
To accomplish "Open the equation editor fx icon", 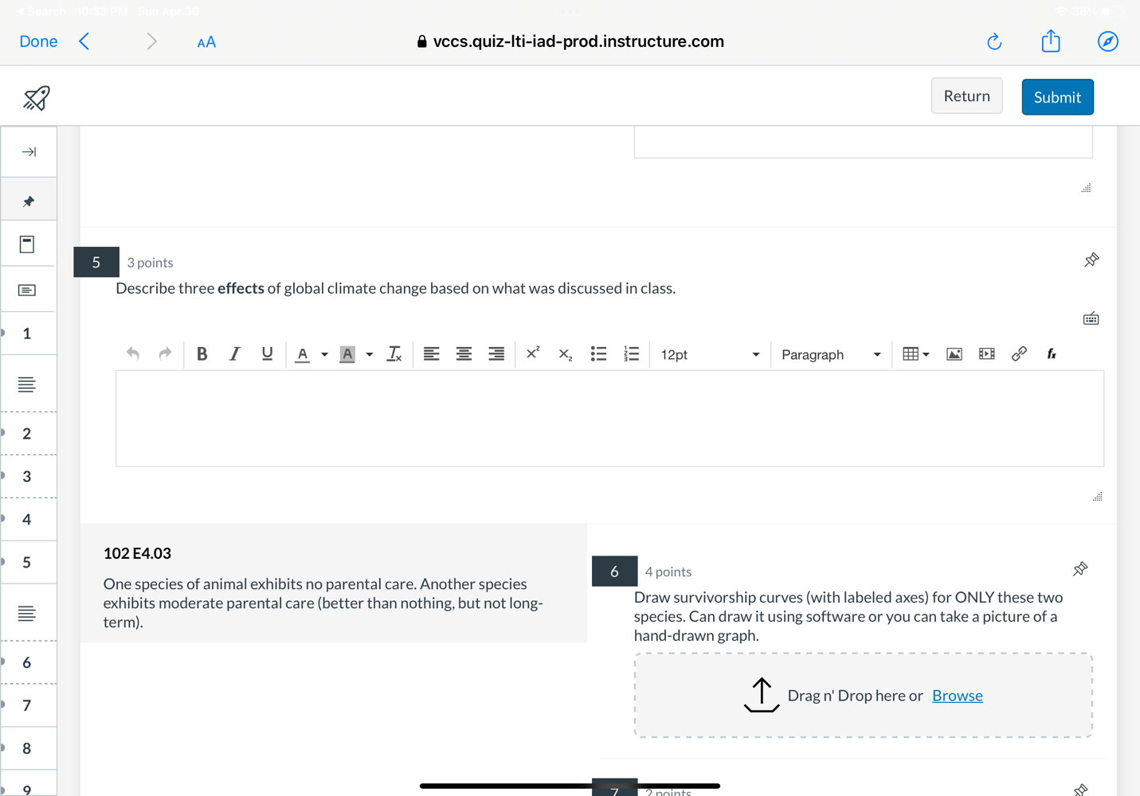I will tap(1052, 354).
